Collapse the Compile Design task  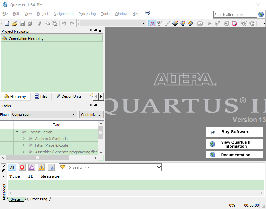click(17, 132)
